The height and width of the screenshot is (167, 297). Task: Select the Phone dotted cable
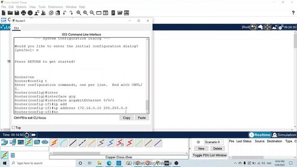coord(101,143)
